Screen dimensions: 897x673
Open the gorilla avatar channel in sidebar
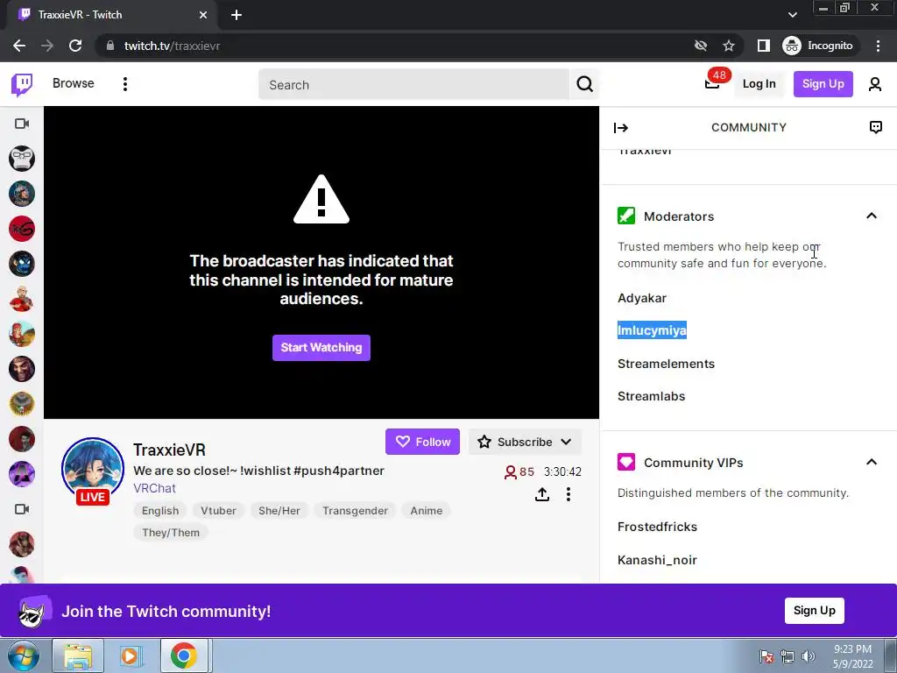coord(22,159)
